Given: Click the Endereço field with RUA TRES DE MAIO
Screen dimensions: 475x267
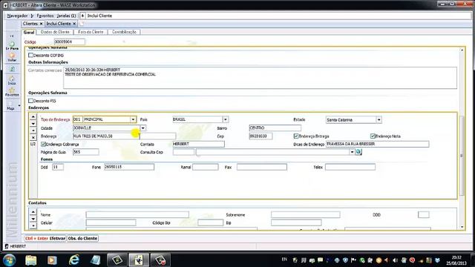Looking at the screenshot, I should click(x=106, y=136).
